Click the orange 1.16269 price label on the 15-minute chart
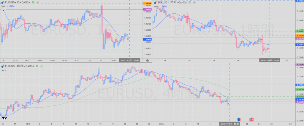 (x=148, y=3)
